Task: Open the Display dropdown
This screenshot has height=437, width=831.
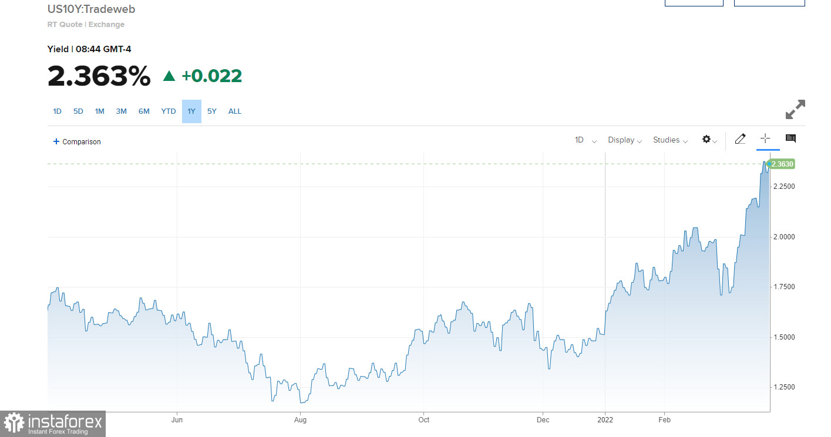Action: pyautogui.click(x=625, y=140)
